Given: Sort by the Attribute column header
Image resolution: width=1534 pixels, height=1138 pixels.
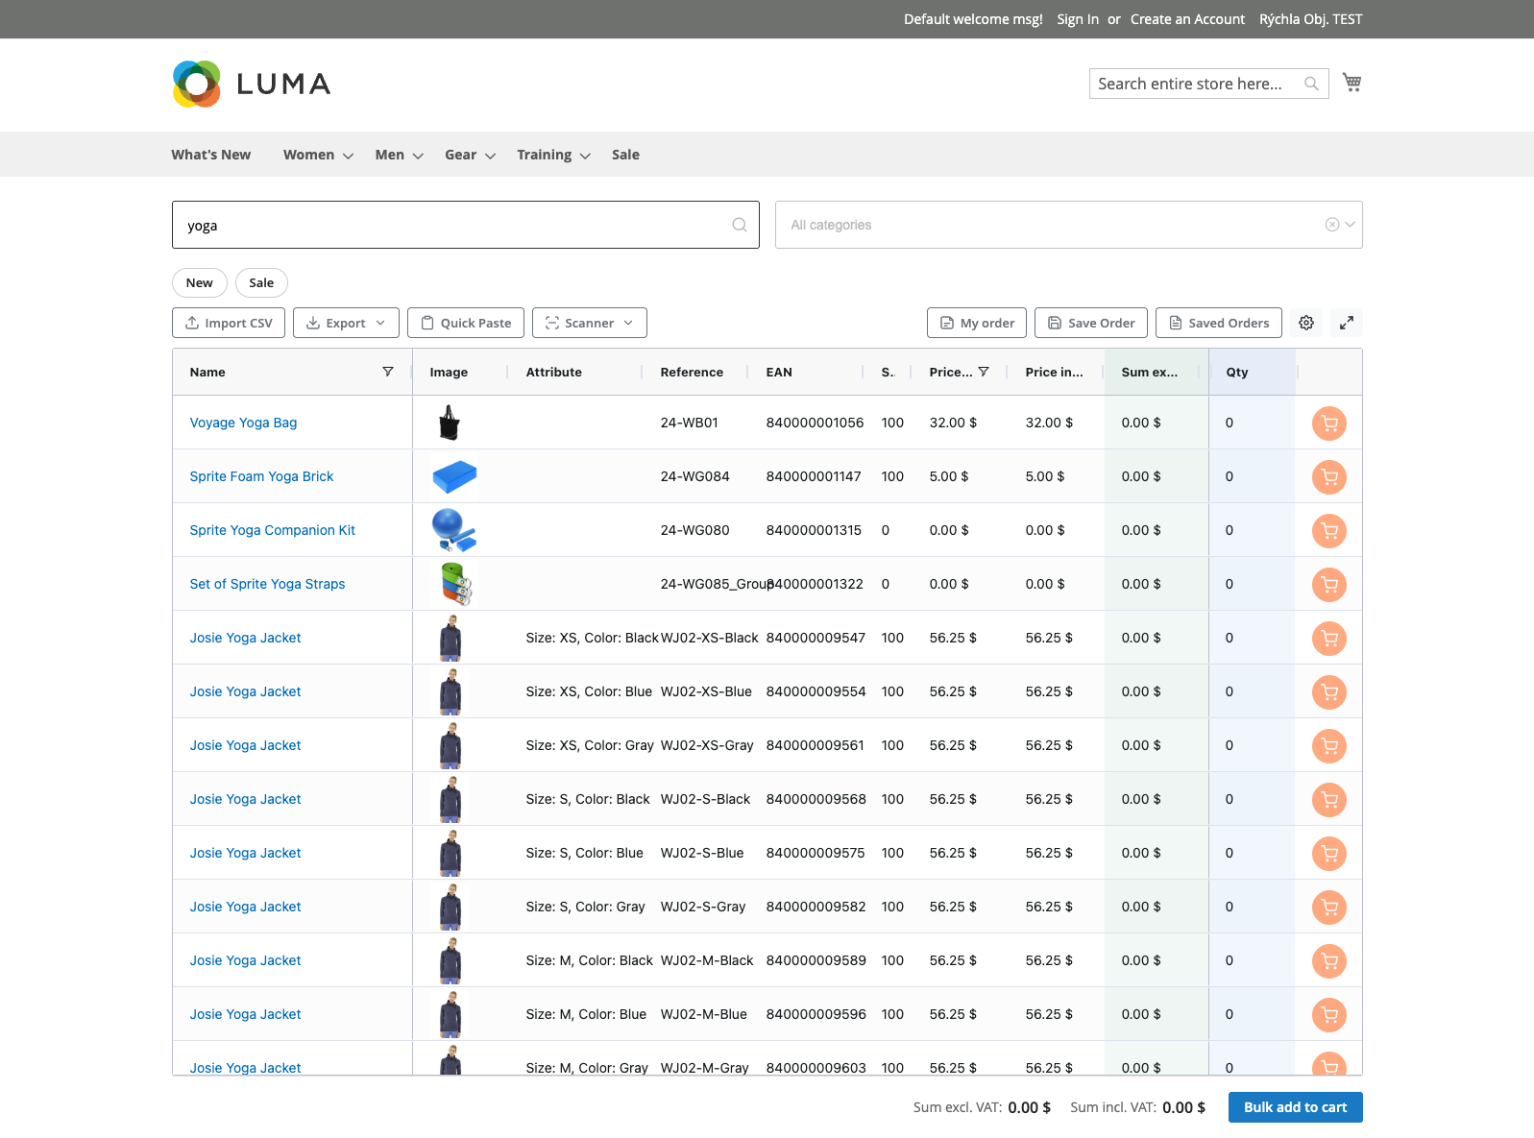Looking at the screenshot, I should point(554,372).
